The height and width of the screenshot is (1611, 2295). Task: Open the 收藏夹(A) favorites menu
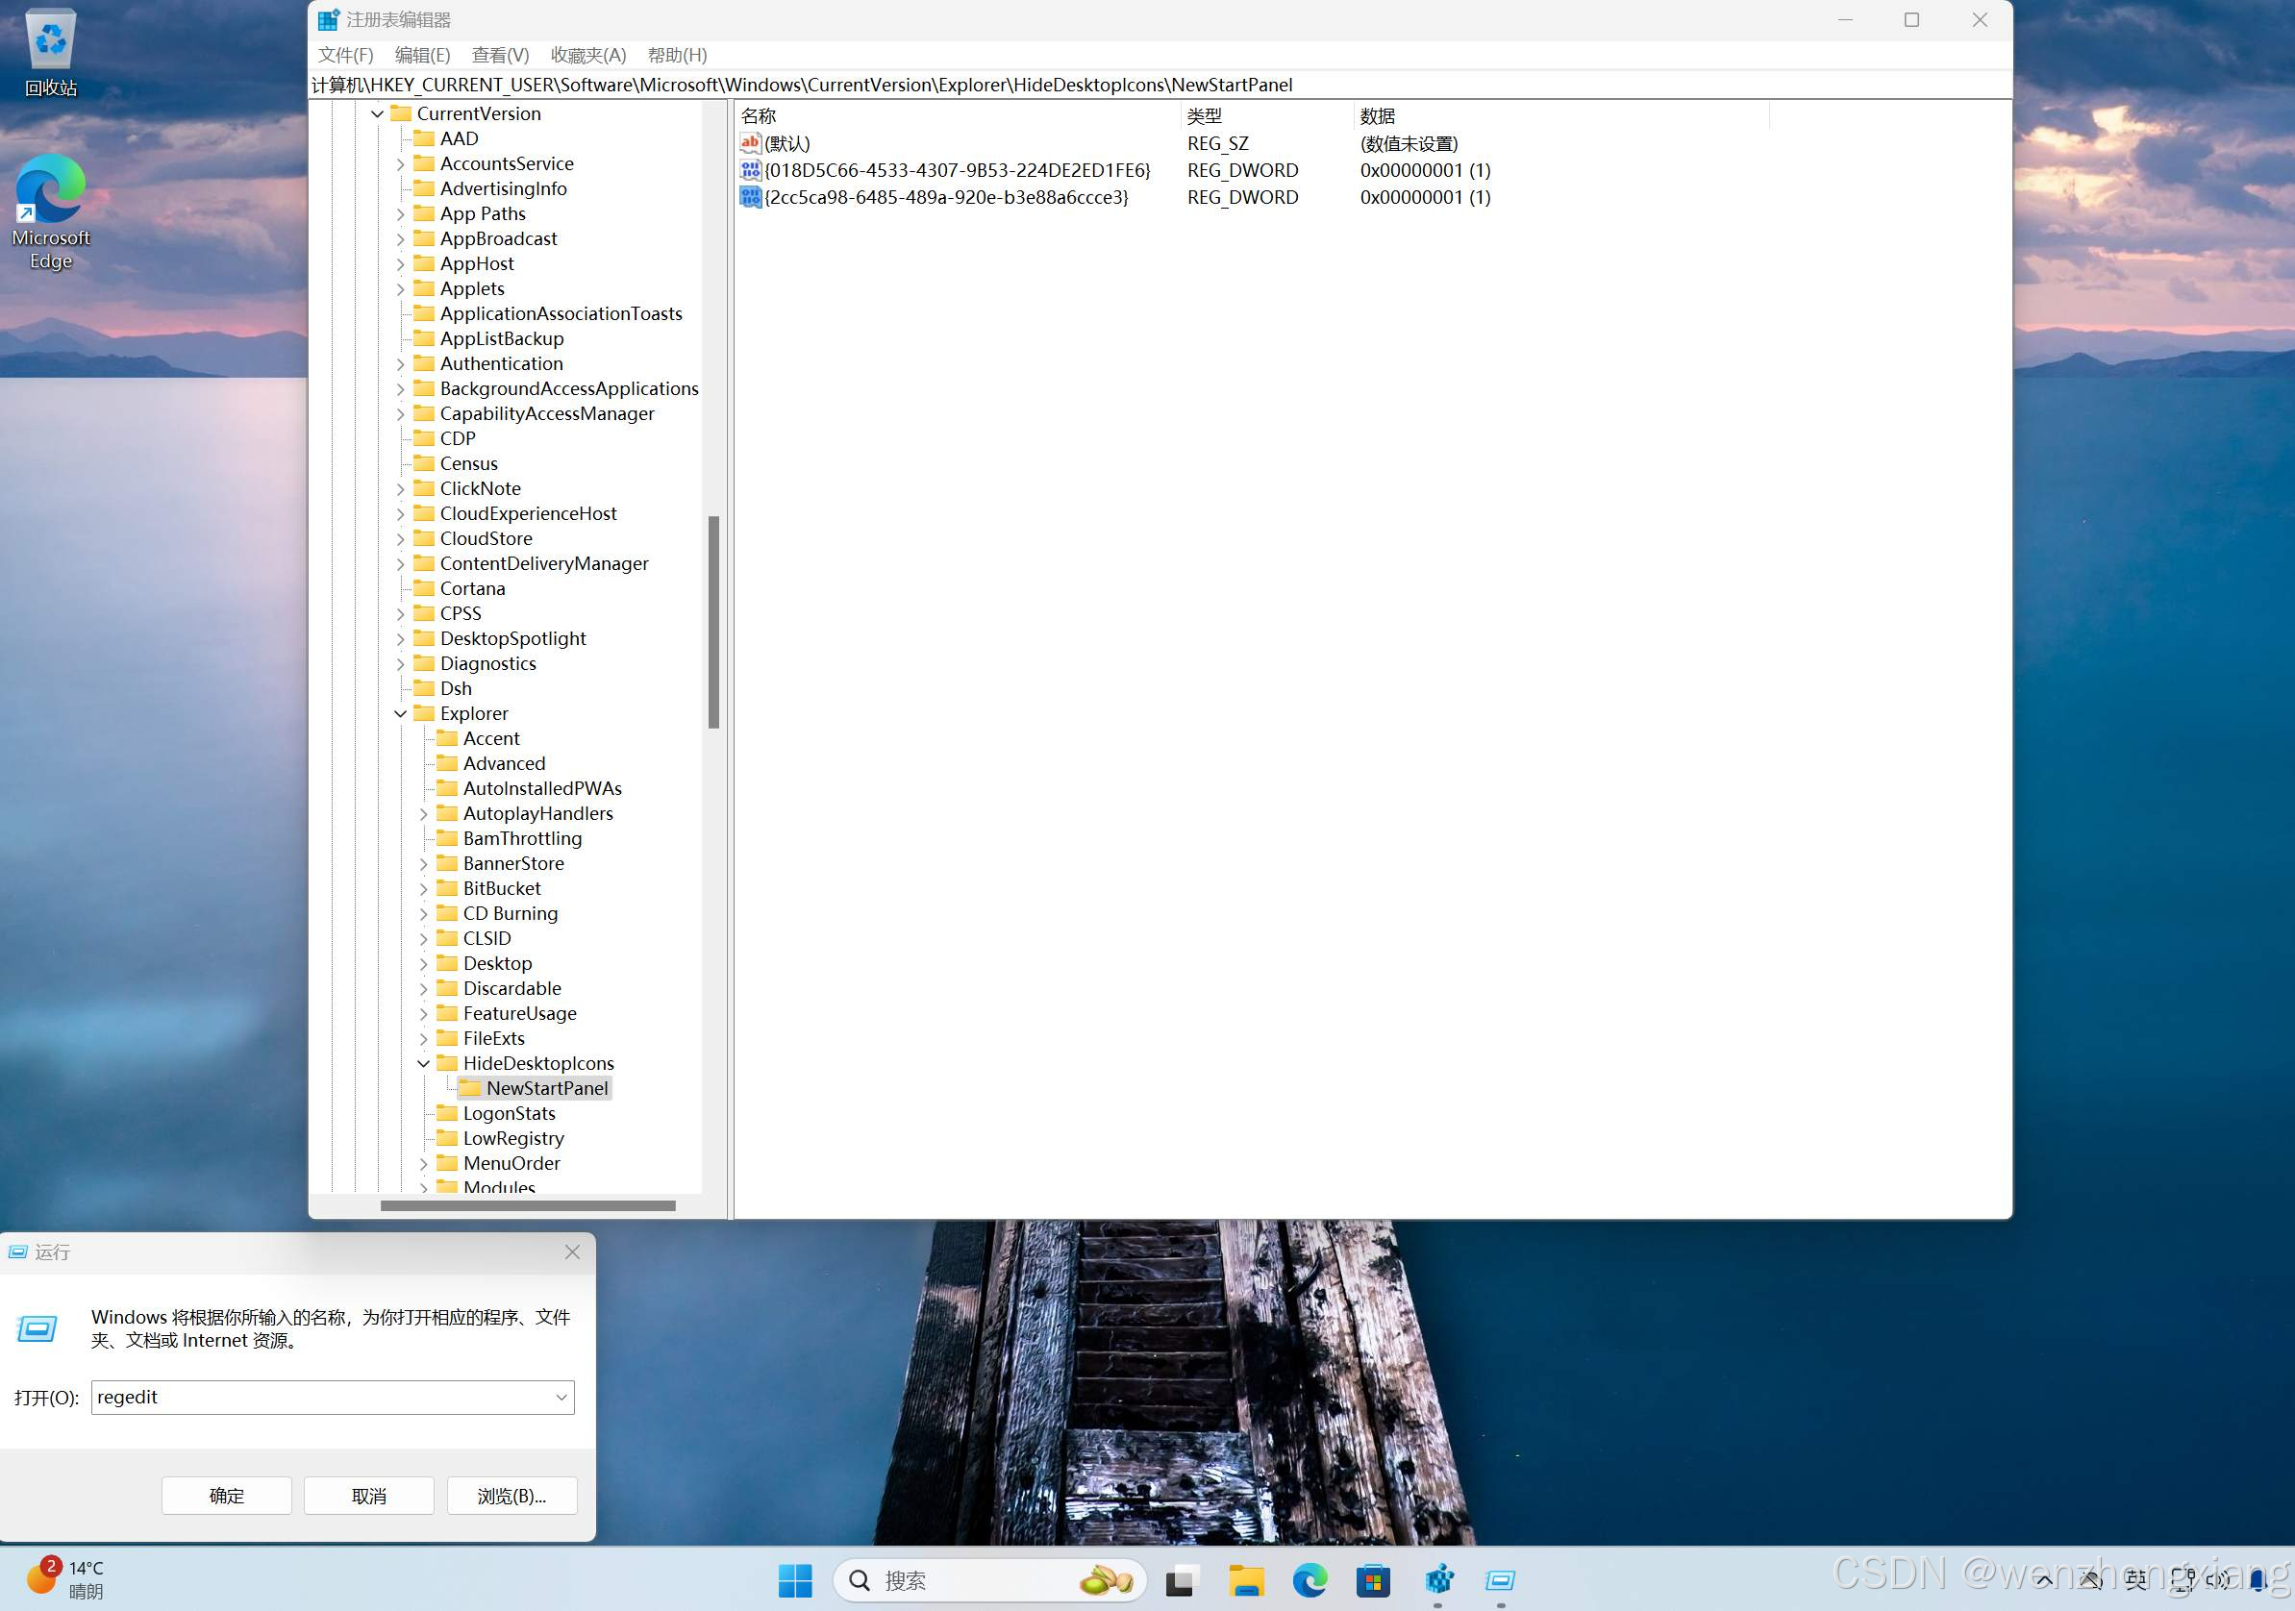point(587,55)
